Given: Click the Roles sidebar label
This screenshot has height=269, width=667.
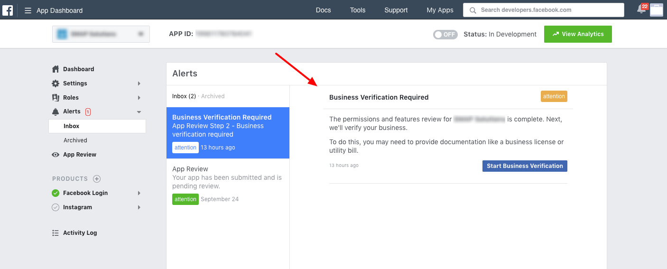Looking at the screenshot, I should click(x=71, y=98).
